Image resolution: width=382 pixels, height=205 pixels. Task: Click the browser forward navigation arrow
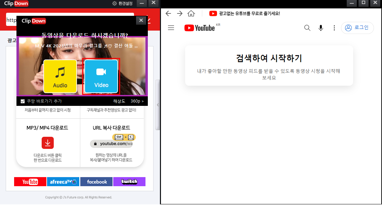(179, 13)
